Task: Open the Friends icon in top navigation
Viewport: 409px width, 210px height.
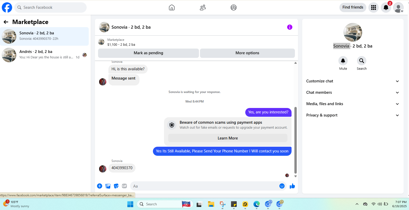Action: pyautogui.click(x=203, y=7)
